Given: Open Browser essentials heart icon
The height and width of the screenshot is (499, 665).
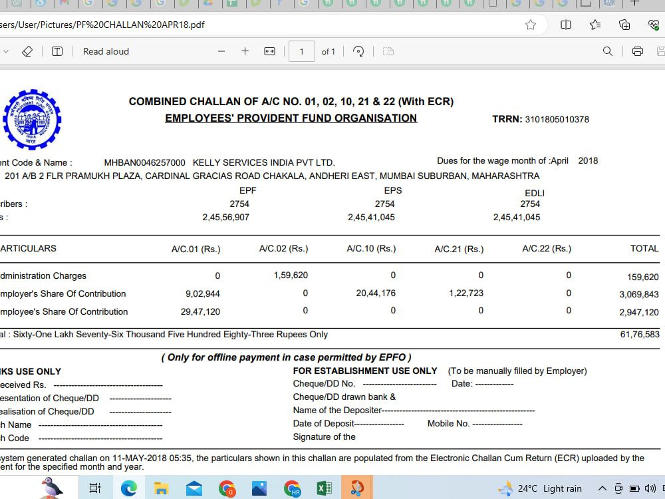Looking at the screenshot, I should click(x=654, y=25).
